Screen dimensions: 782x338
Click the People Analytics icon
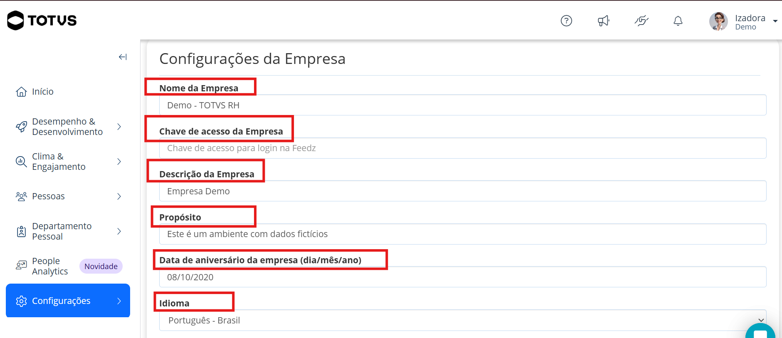pyautogui.click(x=21, y=265)
